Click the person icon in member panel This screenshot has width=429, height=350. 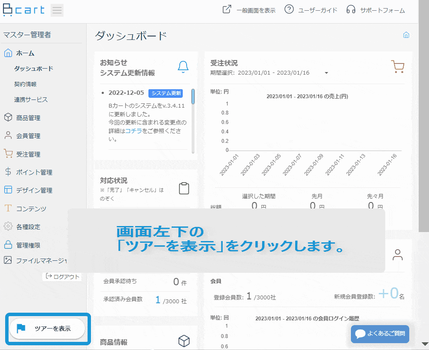coord(398,255)
